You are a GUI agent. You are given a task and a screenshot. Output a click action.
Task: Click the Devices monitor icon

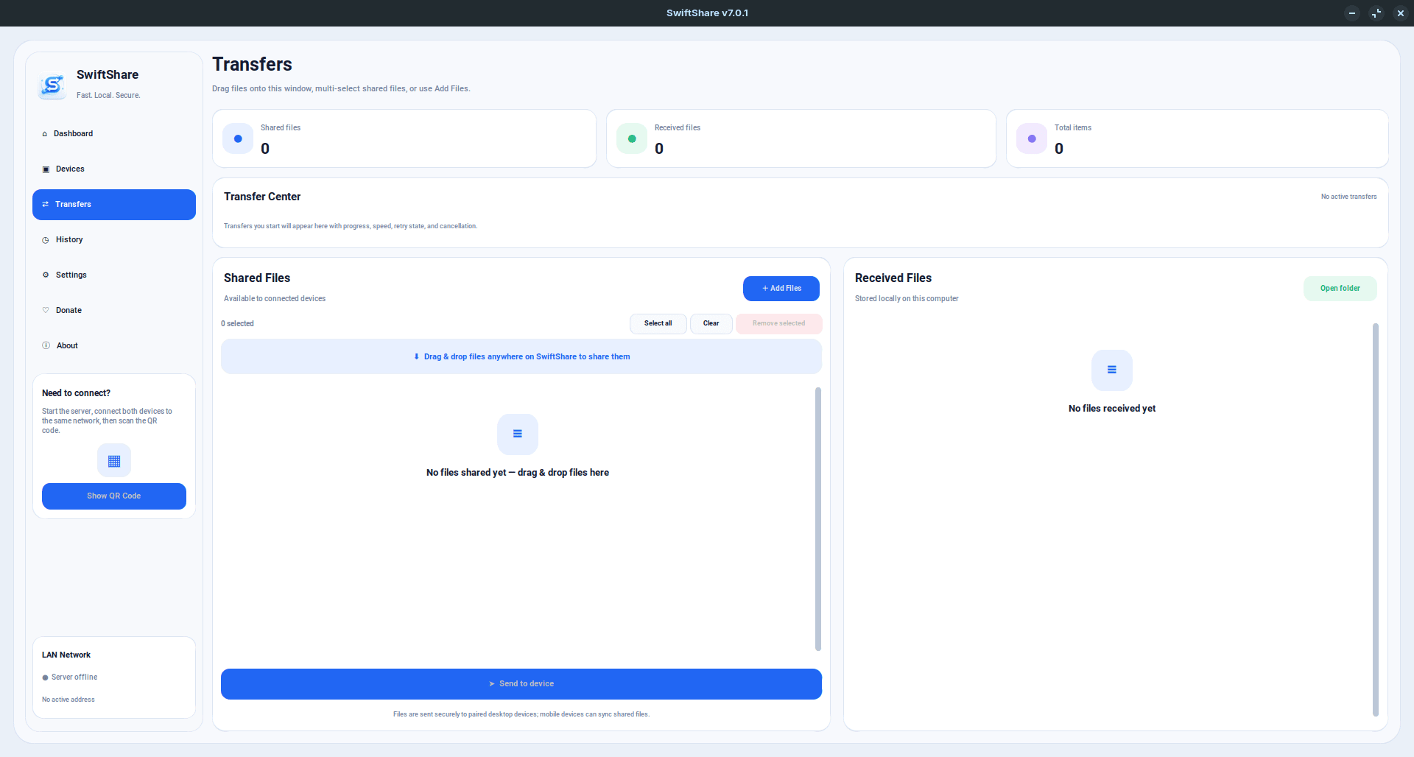click(46, 169)
